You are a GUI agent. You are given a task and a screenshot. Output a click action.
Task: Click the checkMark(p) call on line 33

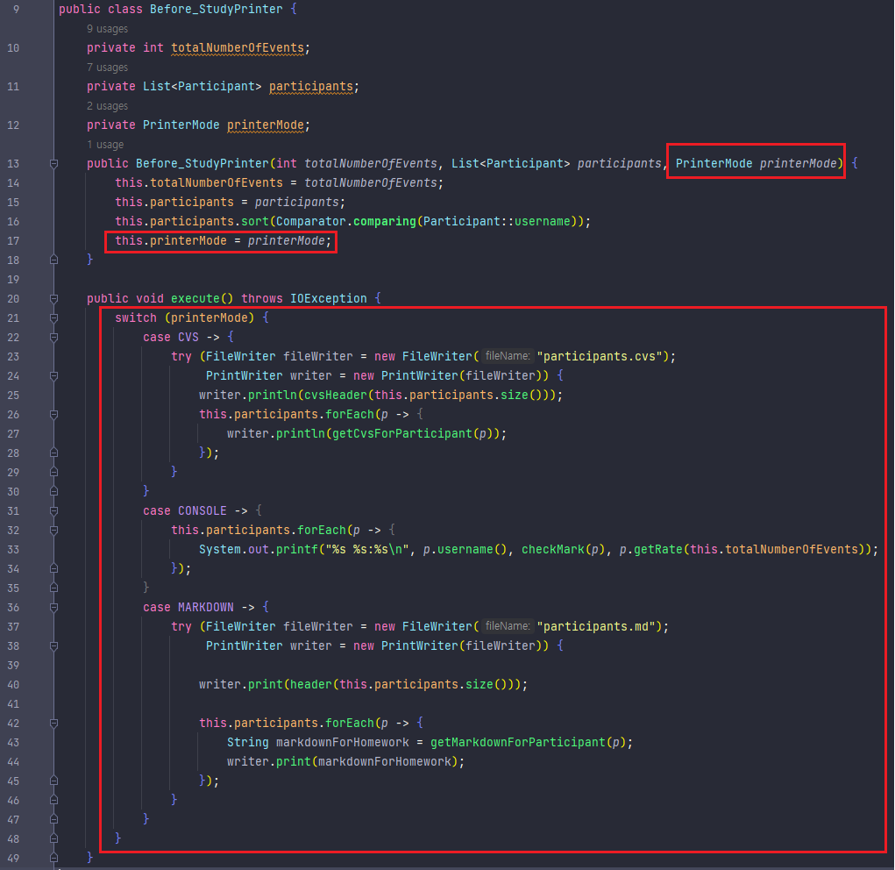pos(564,550)
